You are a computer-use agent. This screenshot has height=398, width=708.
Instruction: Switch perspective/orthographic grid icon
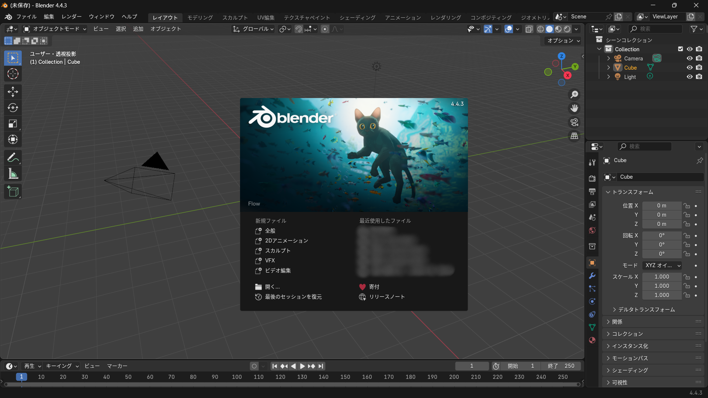point(574,136)
